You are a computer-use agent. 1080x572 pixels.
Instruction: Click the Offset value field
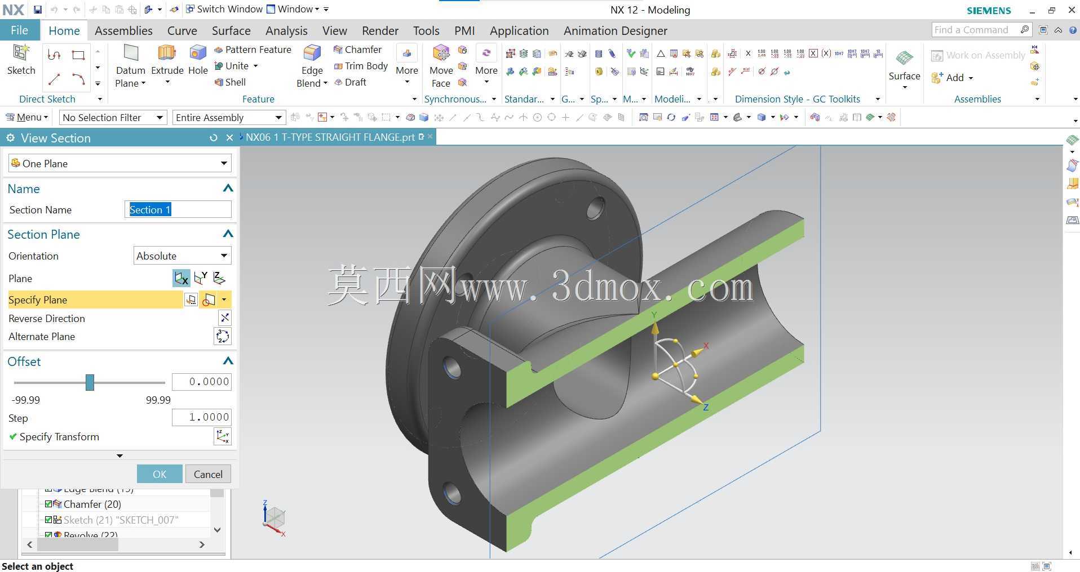[x=202, y=382]
